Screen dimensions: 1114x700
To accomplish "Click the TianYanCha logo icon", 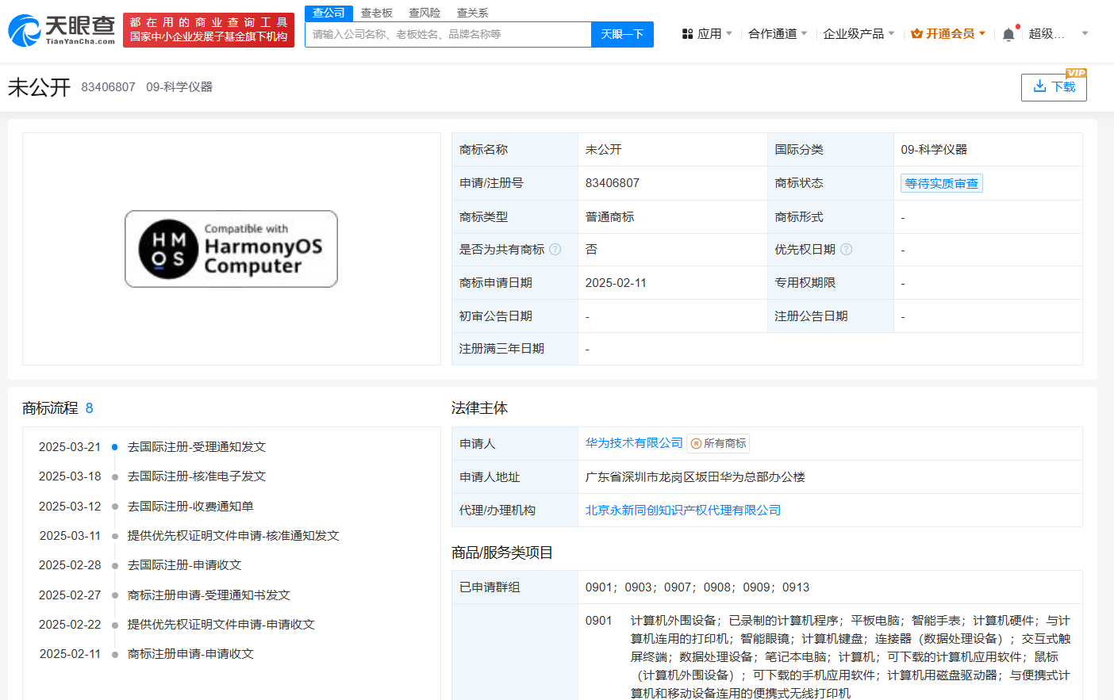I will [25, 31].
